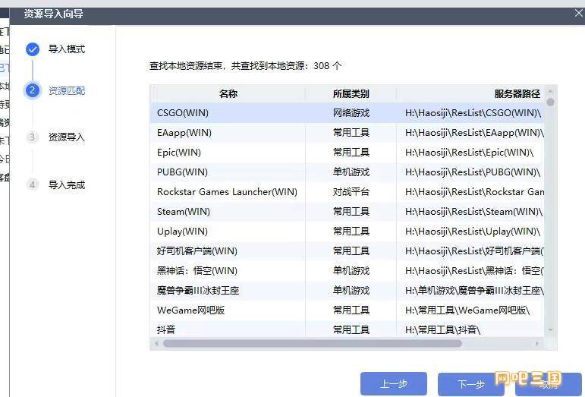The height and width of the screenshot is (397, 585).
Task: Select the 魔兽争霸III冰封王座 row name
Action: 198,290
